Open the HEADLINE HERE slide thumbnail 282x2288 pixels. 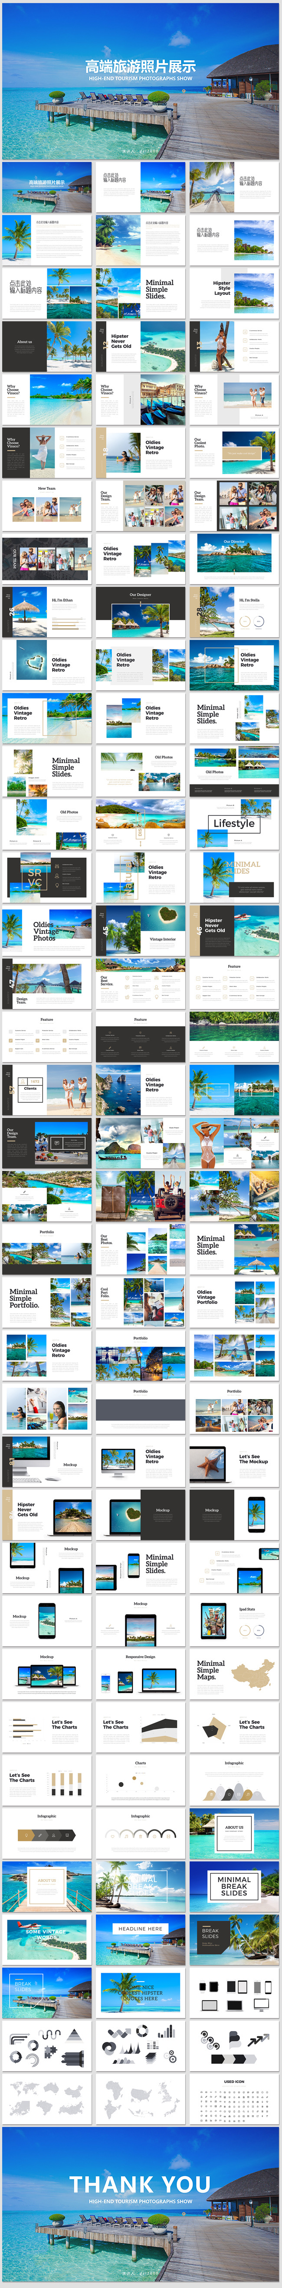coord(141,1941)
